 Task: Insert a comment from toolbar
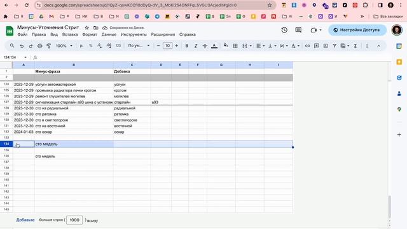(317, 46)
